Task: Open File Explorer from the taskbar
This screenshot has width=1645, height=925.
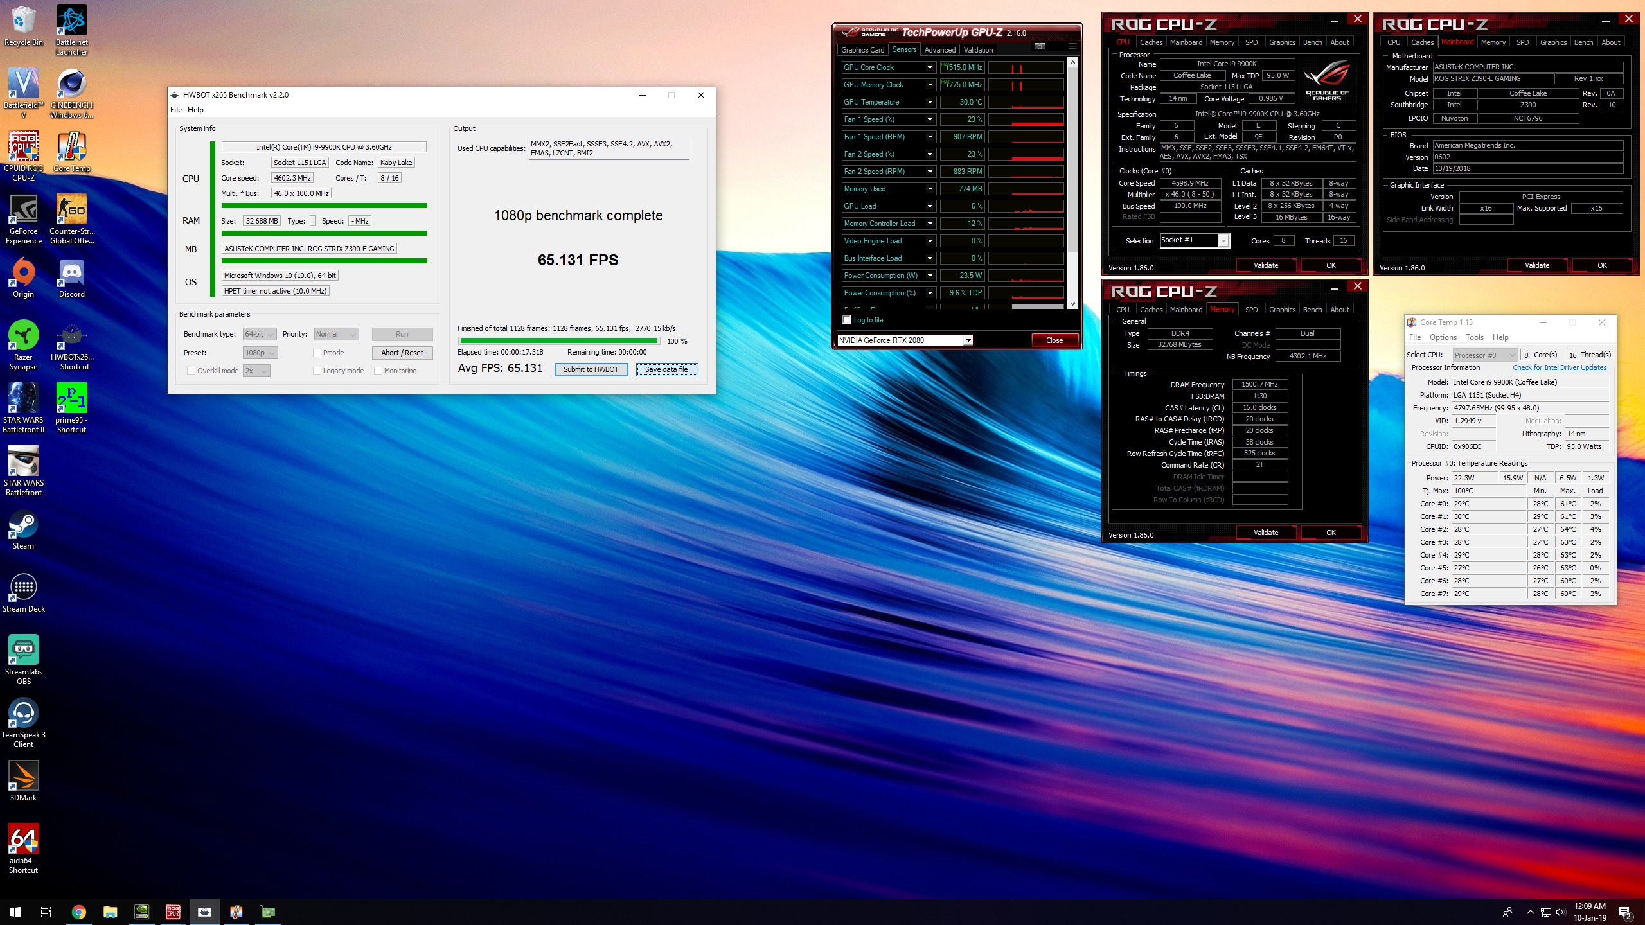Action: (x=110, y=912)
